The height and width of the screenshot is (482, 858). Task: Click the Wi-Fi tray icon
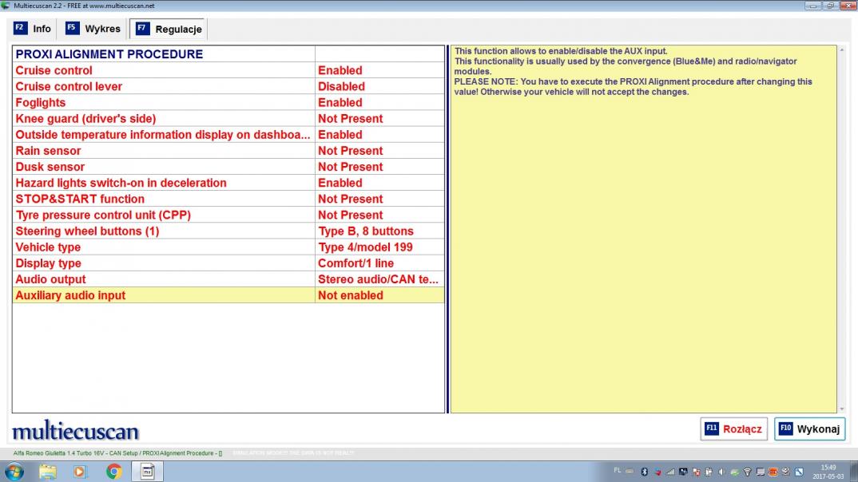tap(747, 472)
